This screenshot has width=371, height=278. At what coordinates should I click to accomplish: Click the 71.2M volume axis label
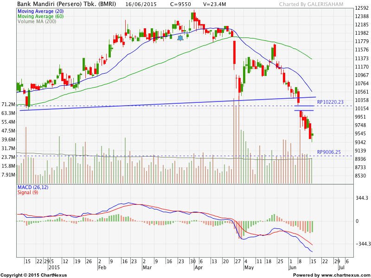point(8,104)
